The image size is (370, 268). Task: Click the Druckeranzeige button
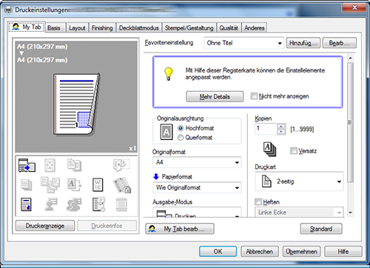tap(45, 226)
